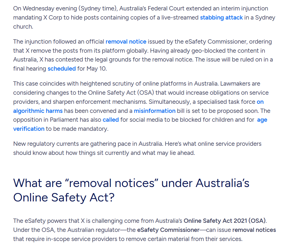Visit the "misinformation" bill link
294x245 pixels.
[155, 111]
